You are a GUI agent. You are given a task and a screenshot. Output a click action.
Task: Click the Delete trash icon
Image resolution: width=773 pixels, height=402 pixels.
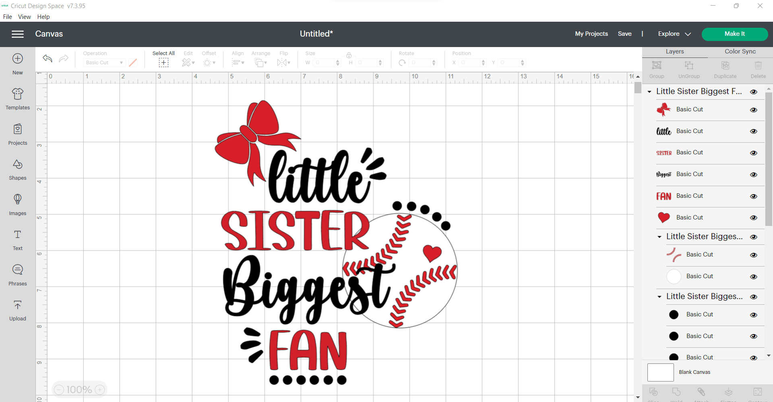pyautogui.click(x=758, y=66)
